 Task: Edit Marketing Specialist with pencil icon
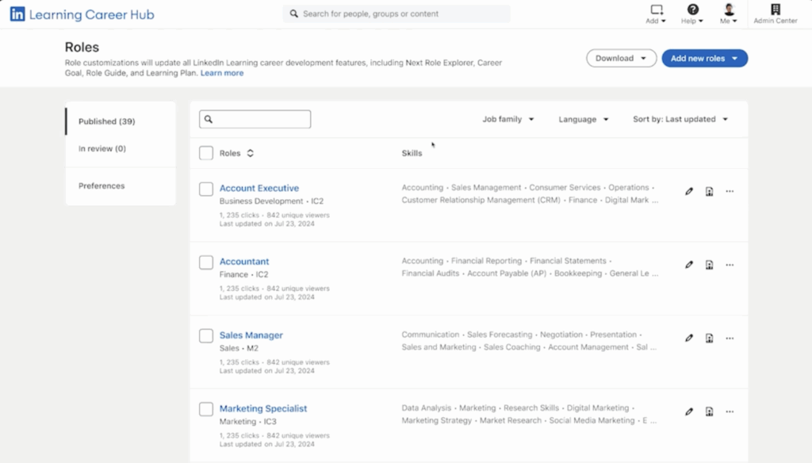[x=689, y=411]
